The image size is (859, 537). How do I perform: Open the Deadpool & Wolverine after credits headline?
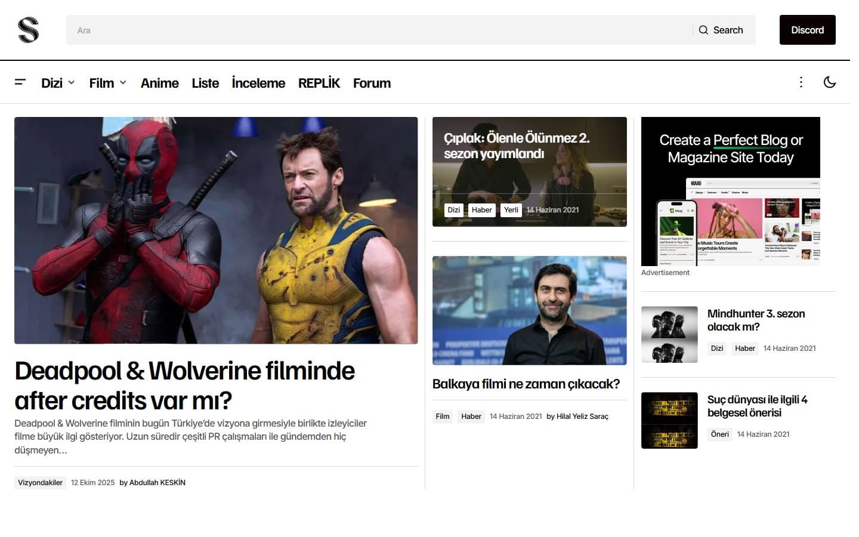click(x=184, y=385)
